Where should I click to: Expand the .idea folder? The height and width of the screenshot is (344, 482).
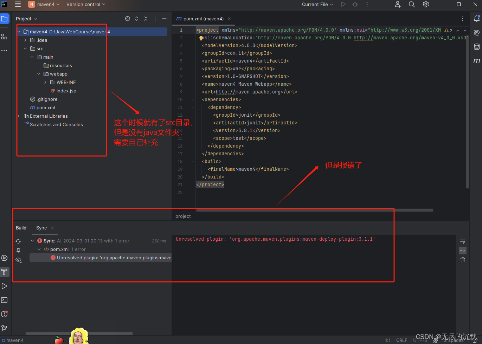(x=25, y=40)
